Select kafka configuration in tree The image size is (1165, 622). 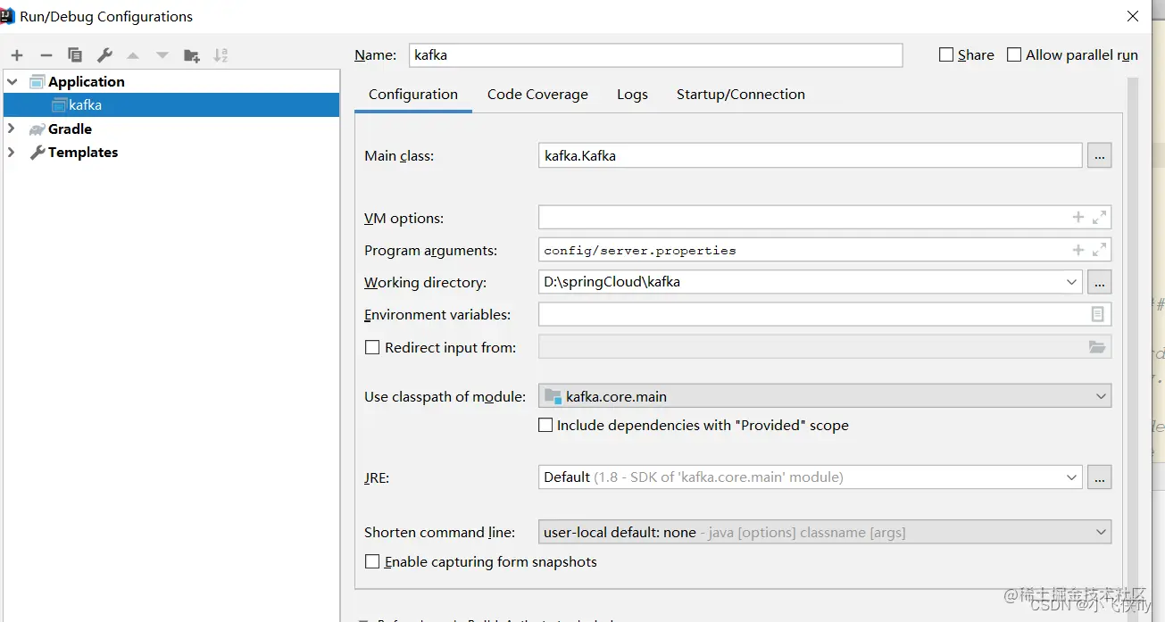(x=171, y=104)
